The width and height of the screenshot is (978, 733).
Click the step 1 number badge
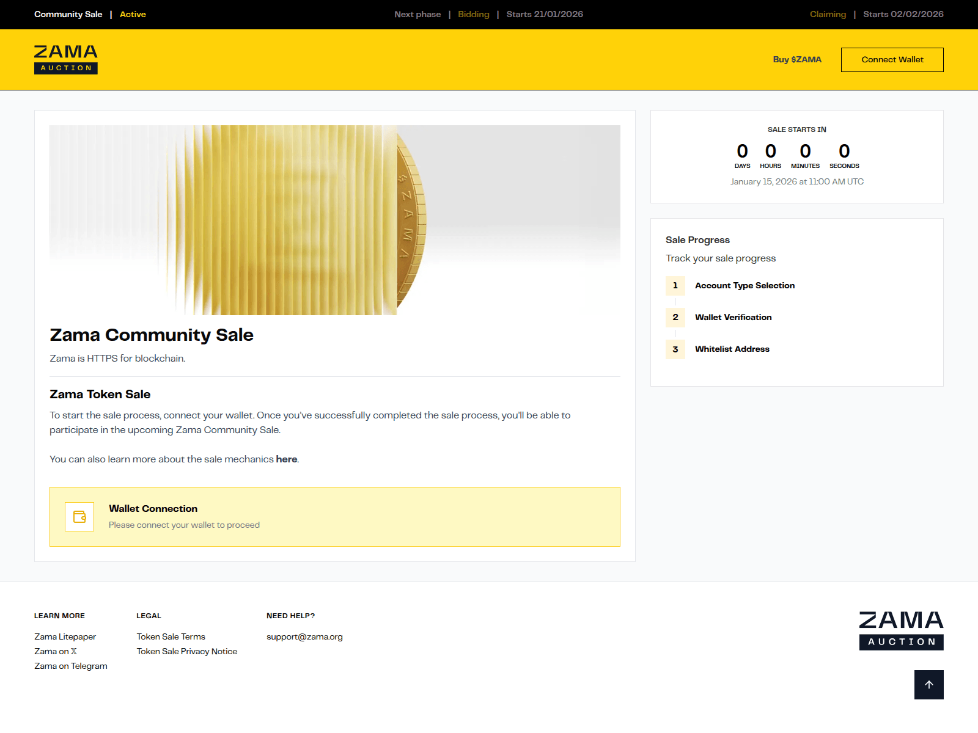pyautogui.click(x=675, y=285)
